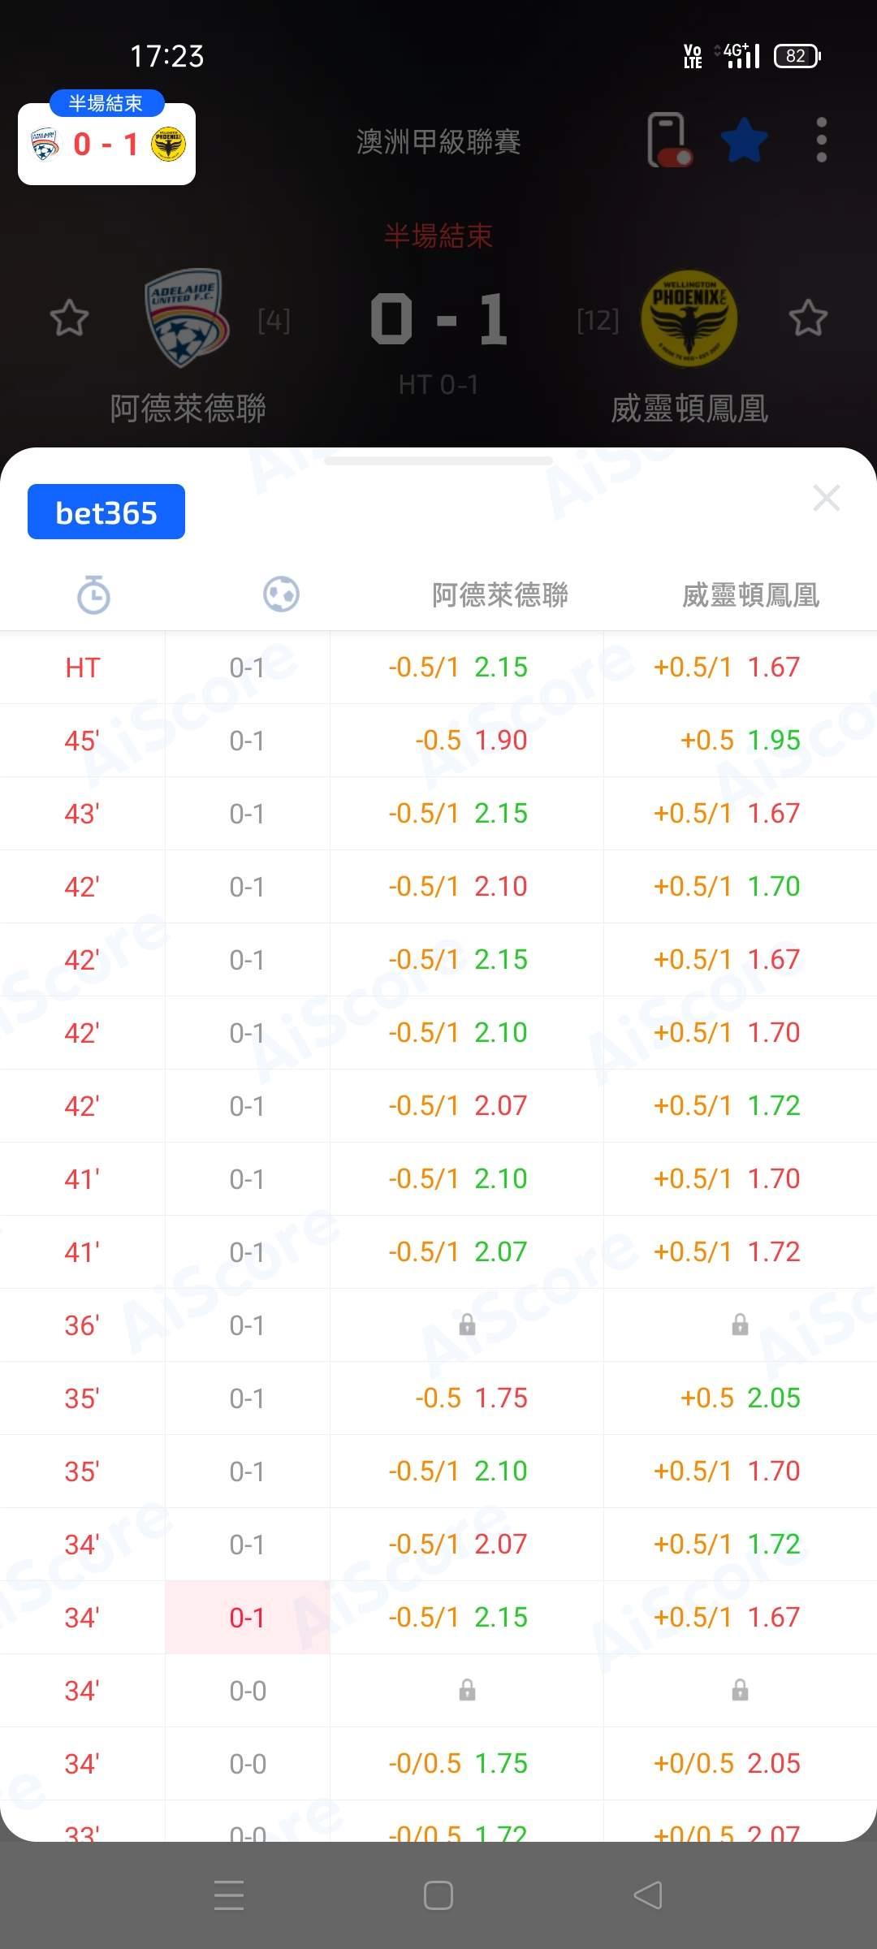Close the bet365 odds panel

(826, 498)
